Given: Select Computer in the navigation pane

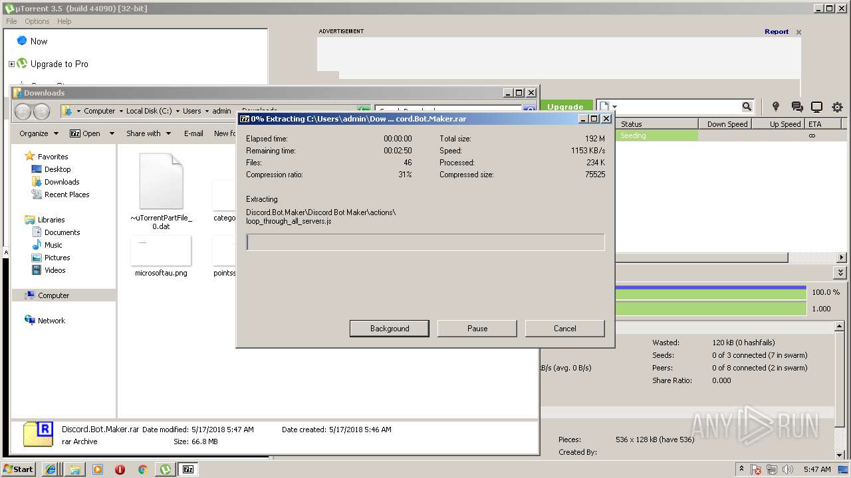Looking at the screenshot, I should click(53, 295).
